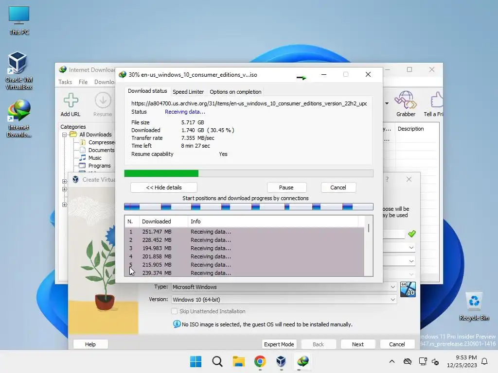
Task: Click Add URL icon in IDM toolbar
Action: tap(71, 105)
